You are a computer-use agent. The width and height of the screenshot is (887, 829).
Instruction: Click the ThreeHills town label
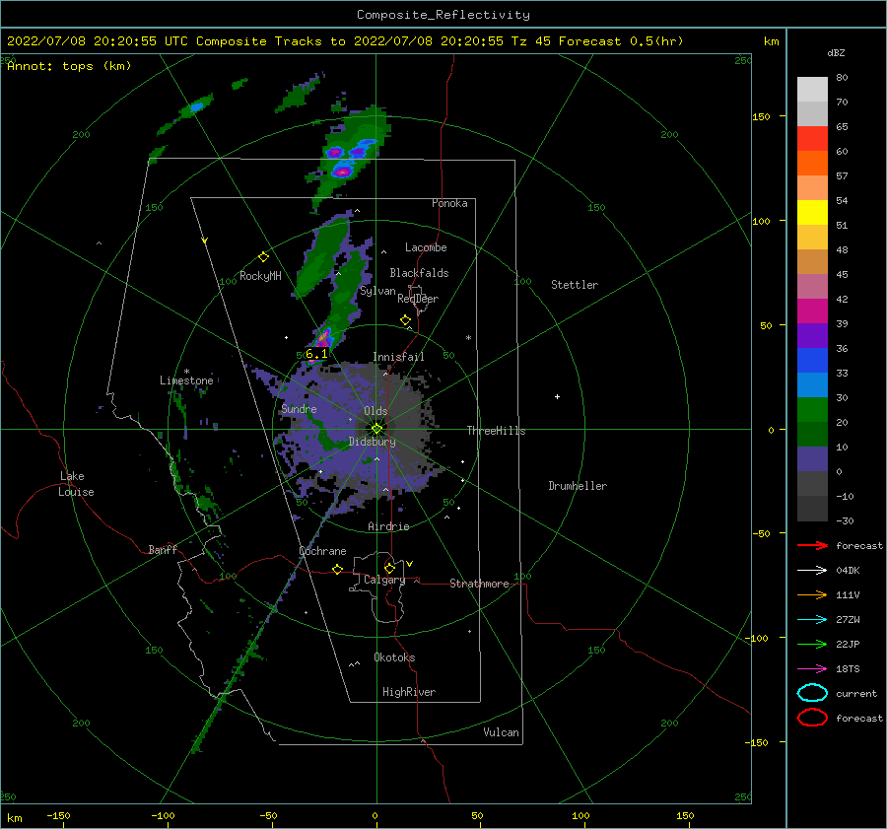[496, 431]
